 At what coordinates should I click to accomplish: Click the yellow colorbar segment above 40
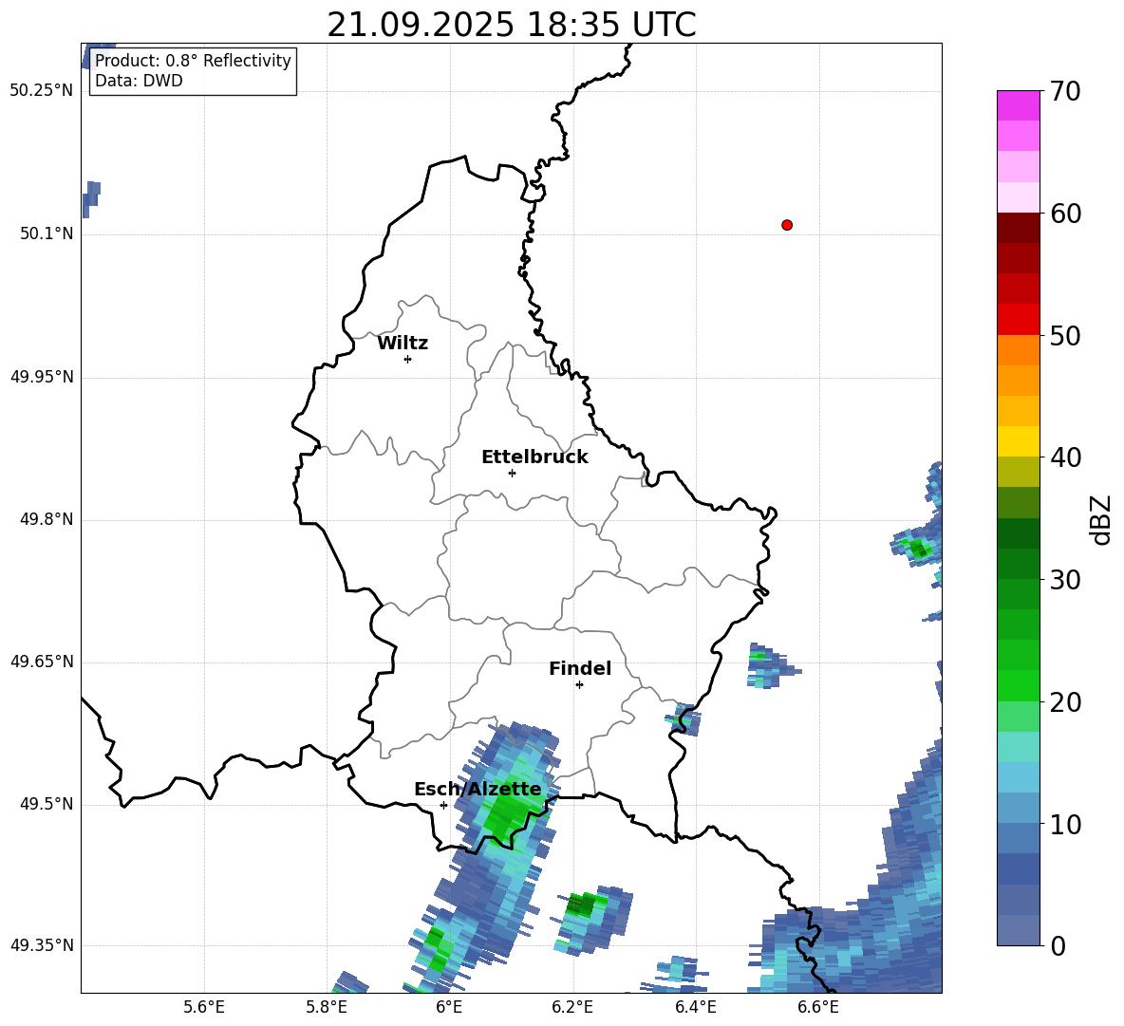pos(1018,441)
